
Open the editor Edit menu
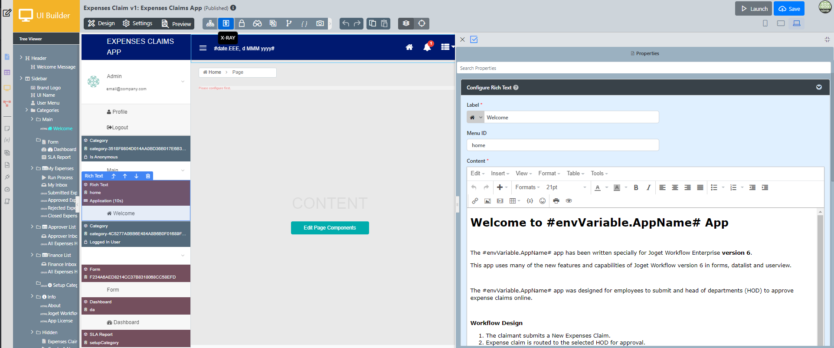(x=478, y=174)
